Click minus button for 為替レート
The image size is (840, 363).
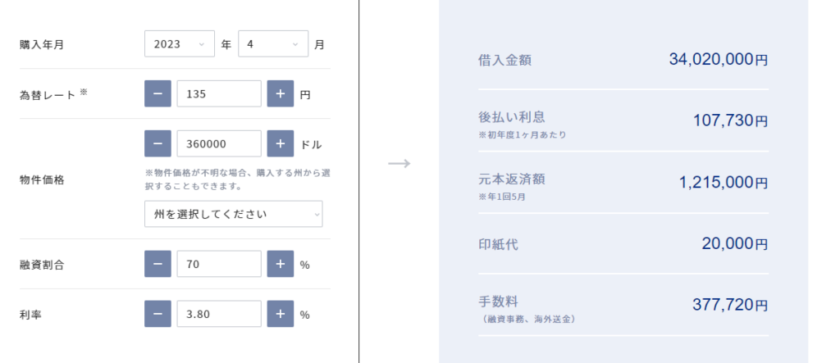click(x=157, y=94)
